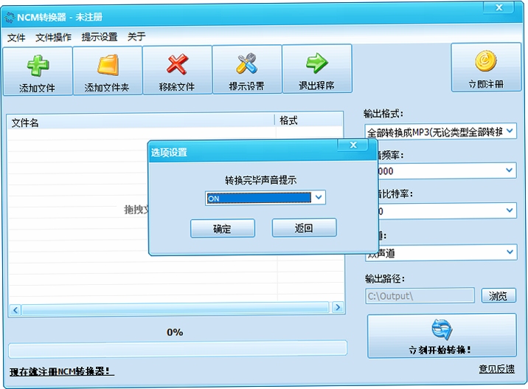Open 提示设置 tools icon in toolbar
This screenshot has width=528, height=389.
(x=247, y=63)
